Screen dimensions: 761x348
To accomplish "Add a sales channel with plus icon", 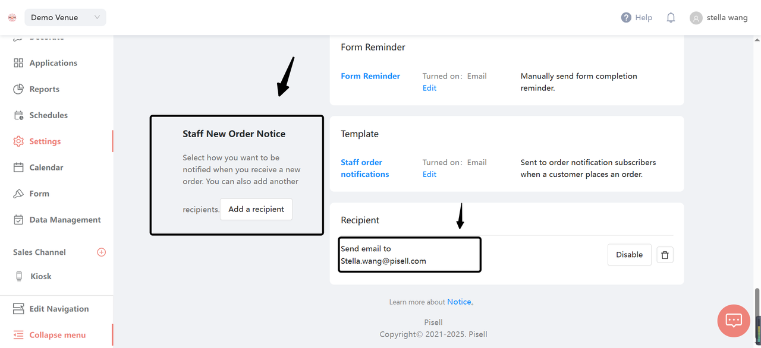I will [101, 252].
